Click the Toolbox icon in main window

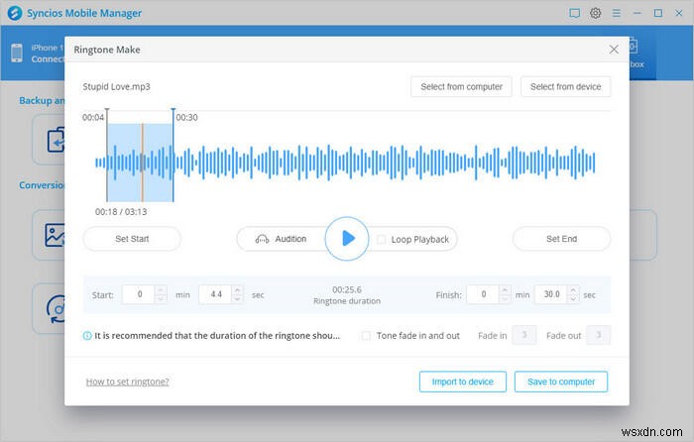[x=634, y=47]
